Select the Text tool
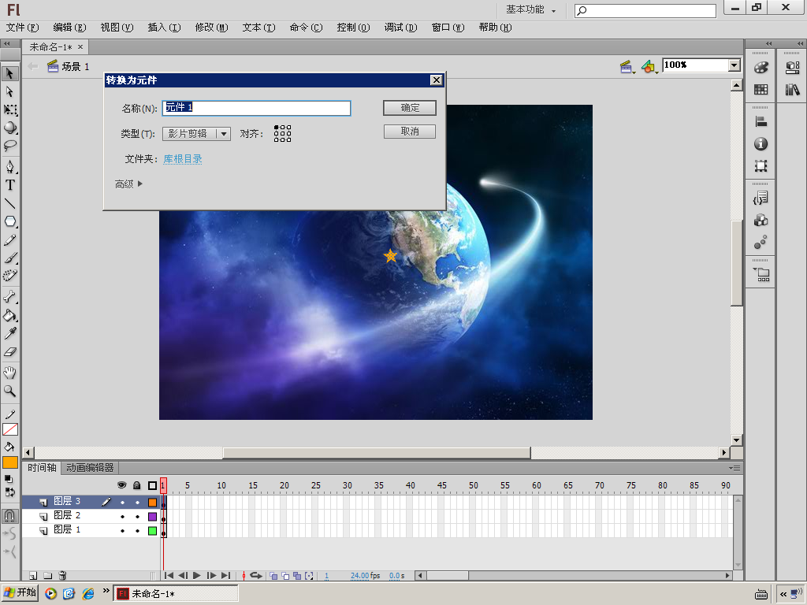Screen dimensions: 807x605 pos(10,185)
